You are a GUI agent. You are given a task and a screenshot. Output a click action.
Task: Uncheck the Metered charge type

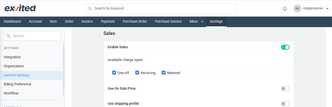tap(164, 73)
